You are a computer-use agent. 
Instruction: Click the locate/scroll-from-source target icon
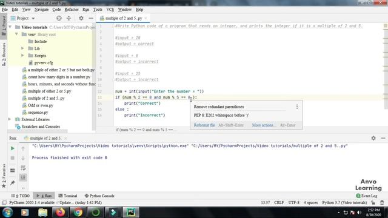[59, 18]
